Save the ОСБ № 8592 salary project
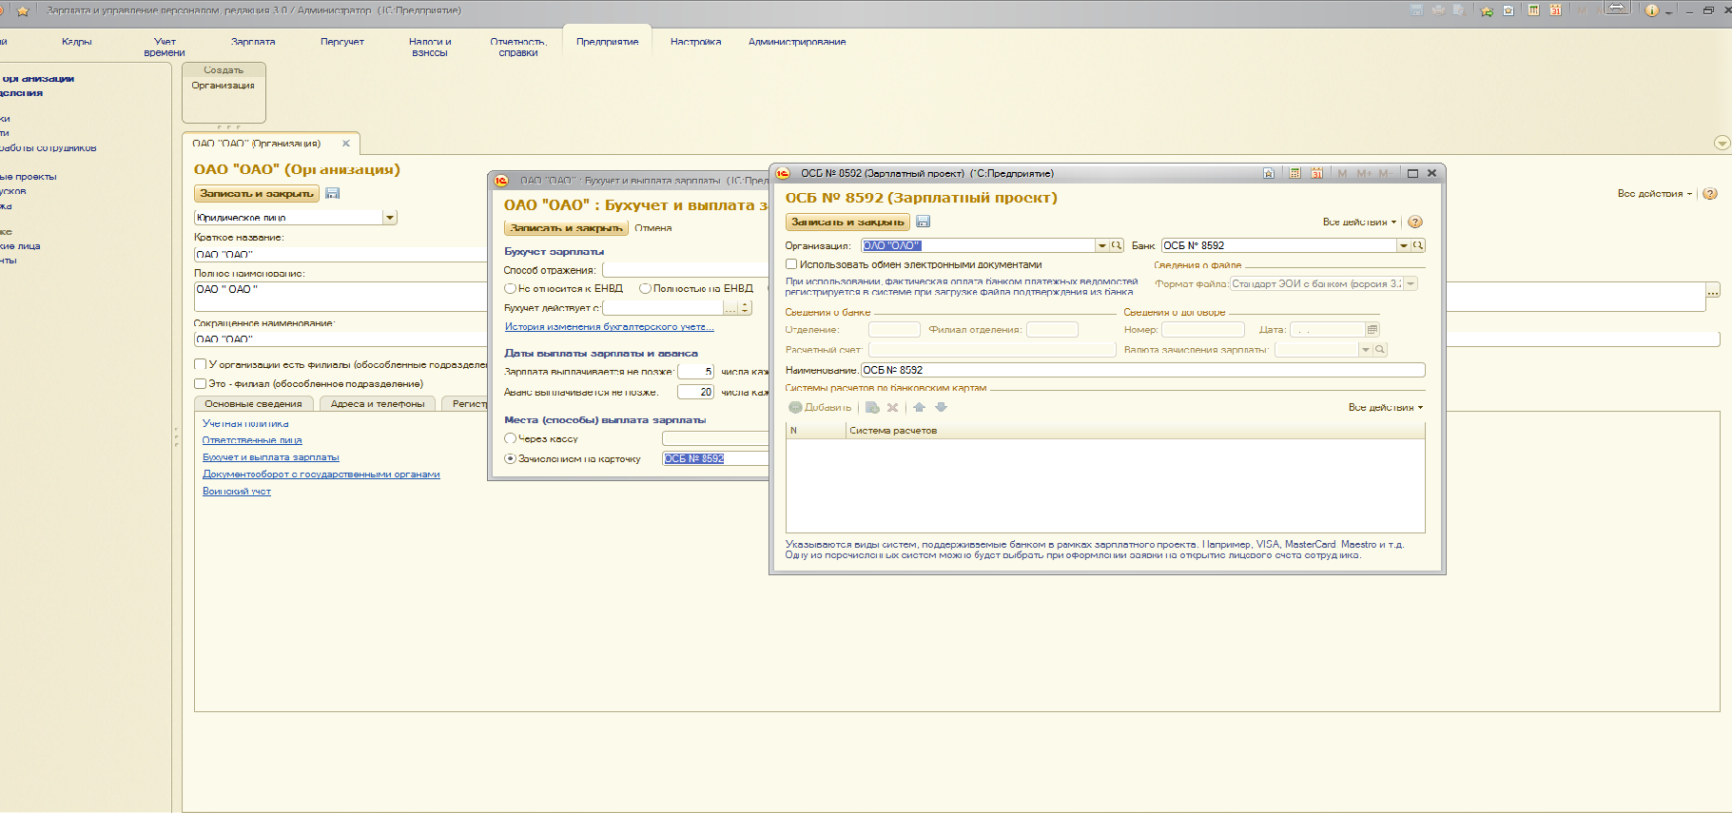Screen dimensions: 1732x813 923,222
